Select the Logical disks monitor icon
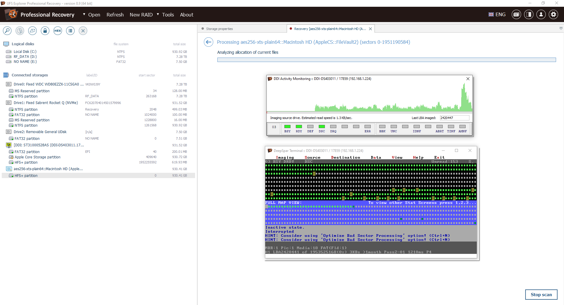The image size is (564, 305). (x=6, y=44)
